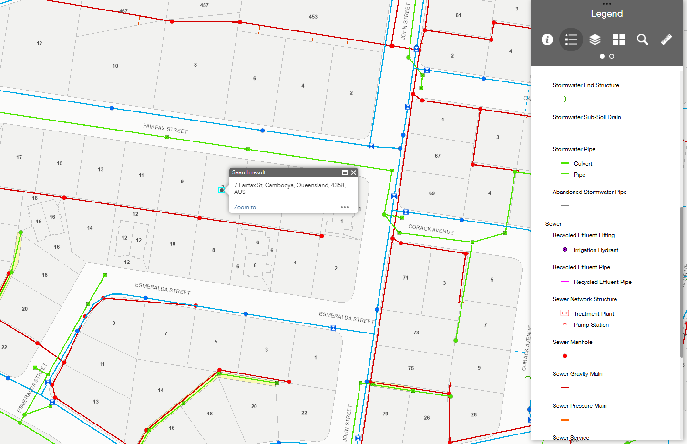The width and height of the screenshot is (687, 444).
Task: Click the Zoom to link
Action: coord(245,207)
